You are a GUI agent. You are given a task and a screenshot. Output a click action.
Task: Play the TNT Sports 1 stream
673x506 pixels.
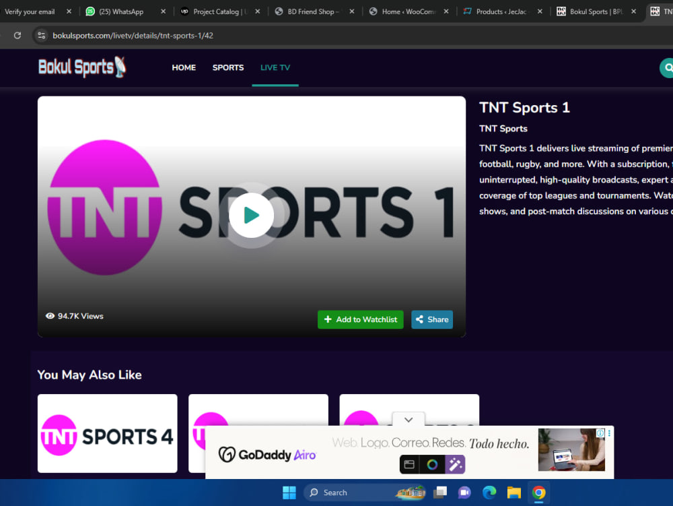251,215
